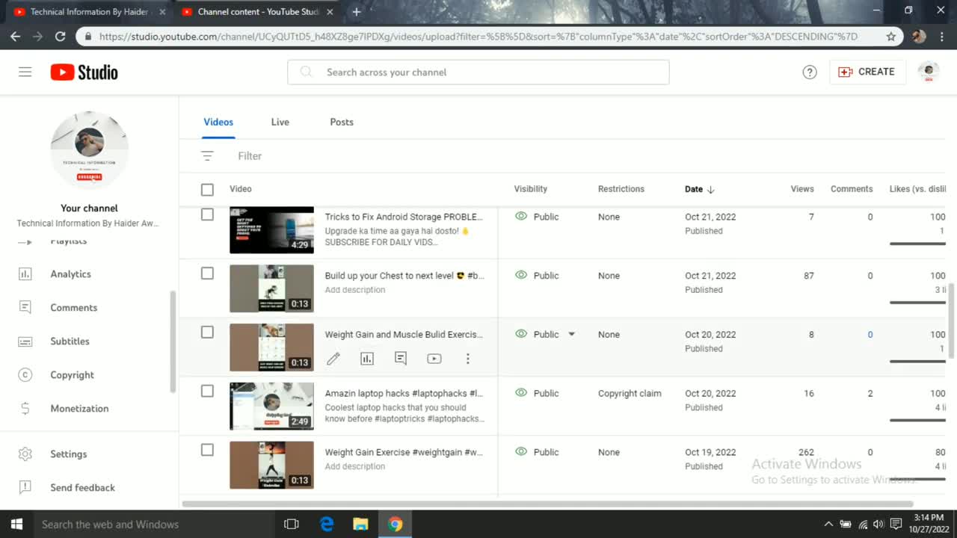Screen dimensions: 957x538
Task: Select the Build up your Chest video checkbox
Action: click(x=207, y=273)
